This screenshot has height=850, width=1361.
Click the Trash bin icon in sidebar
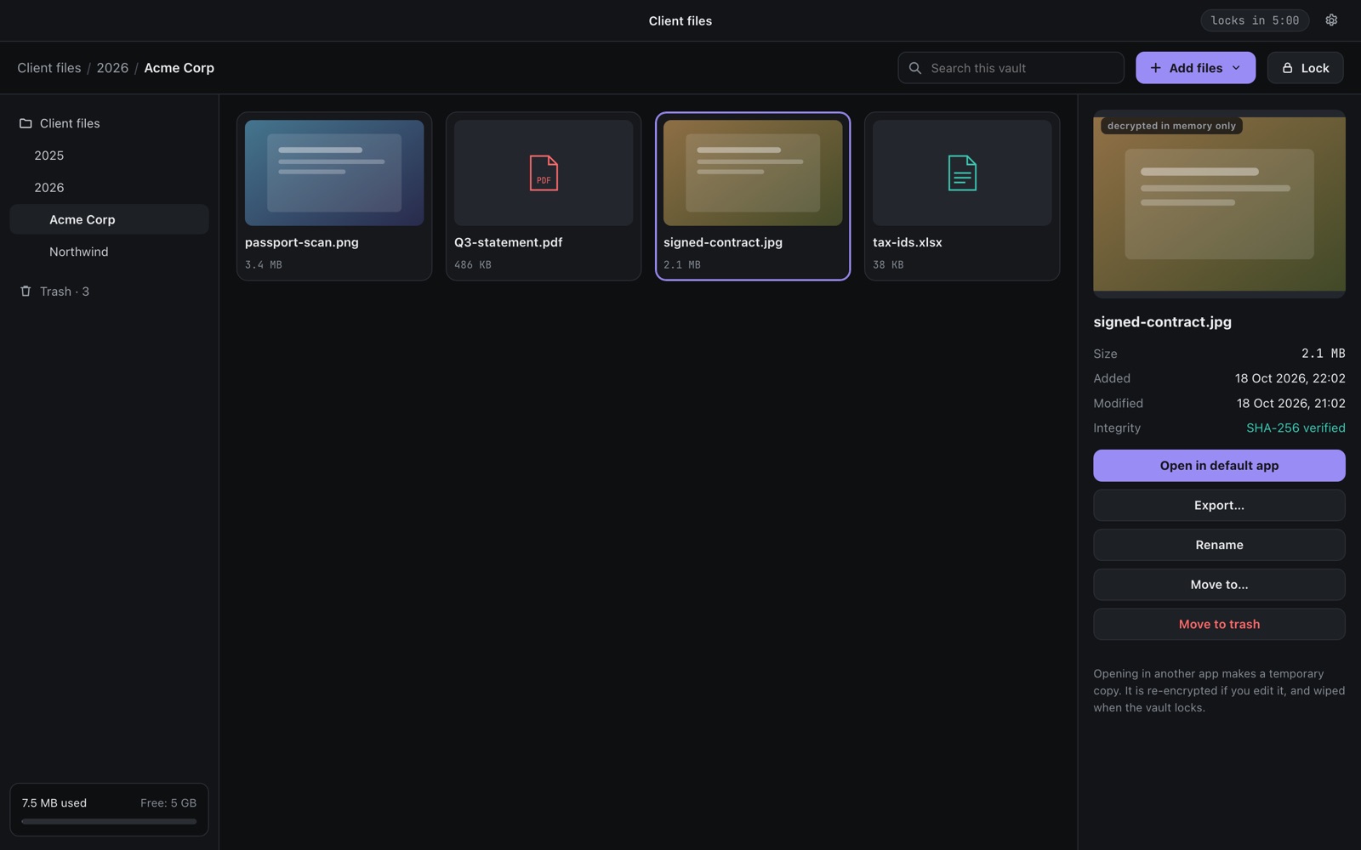tap(26, 292)
